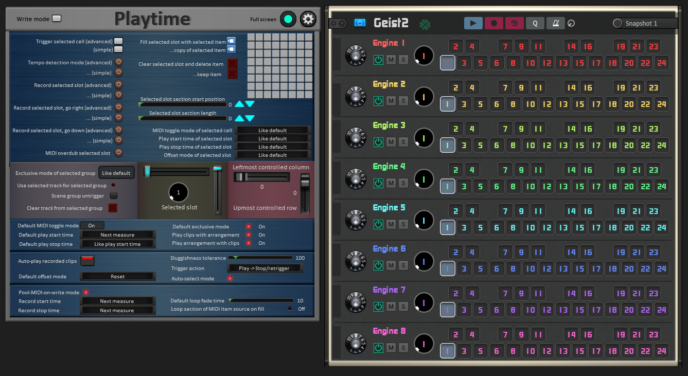Solo Engine 5 with S button

click(403, 224)
